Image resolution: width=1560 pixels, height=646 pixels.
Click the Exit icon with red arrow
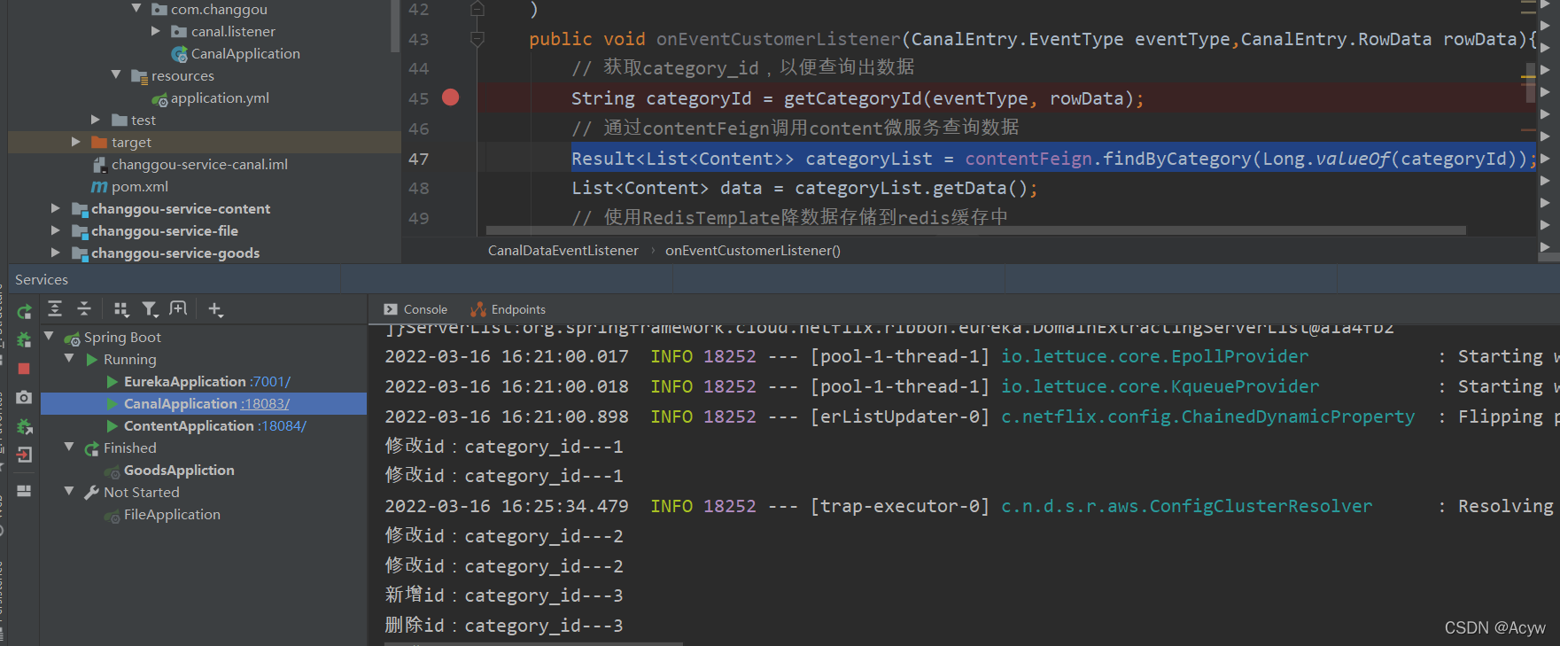click(24, 455)
